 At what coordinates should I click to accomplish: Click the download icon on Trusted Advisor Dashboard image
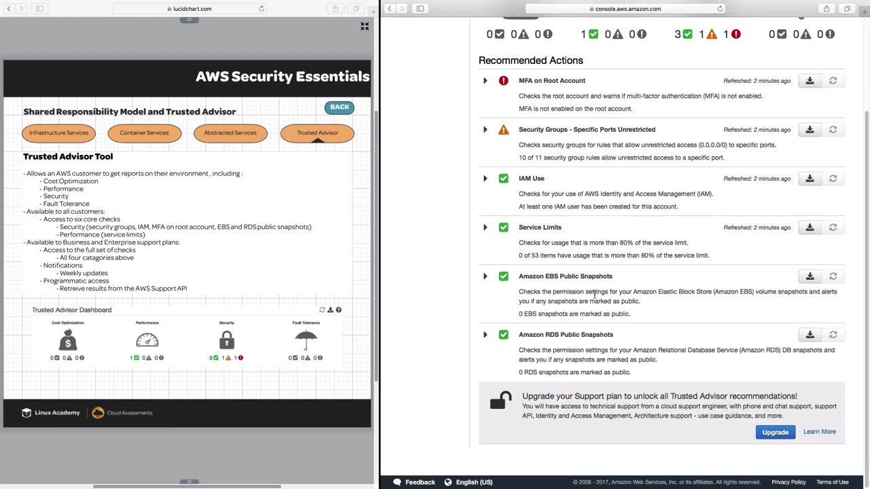tap(330, 310)
